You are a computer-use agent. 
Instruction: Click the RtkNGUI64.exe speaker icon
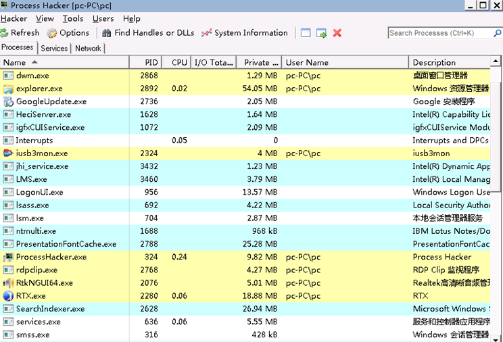(x=8, y=283)
